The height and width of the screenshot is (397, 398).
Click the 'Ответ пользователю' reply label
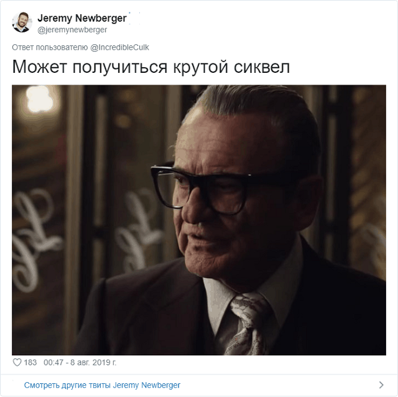[x=50, y=47]
